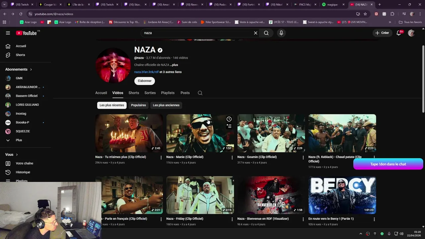Open Tous les favoris bookmarks folder

click(x=410, y=22)
